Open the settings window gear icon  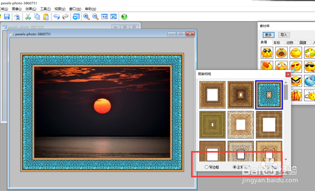[x=76, y=17]
